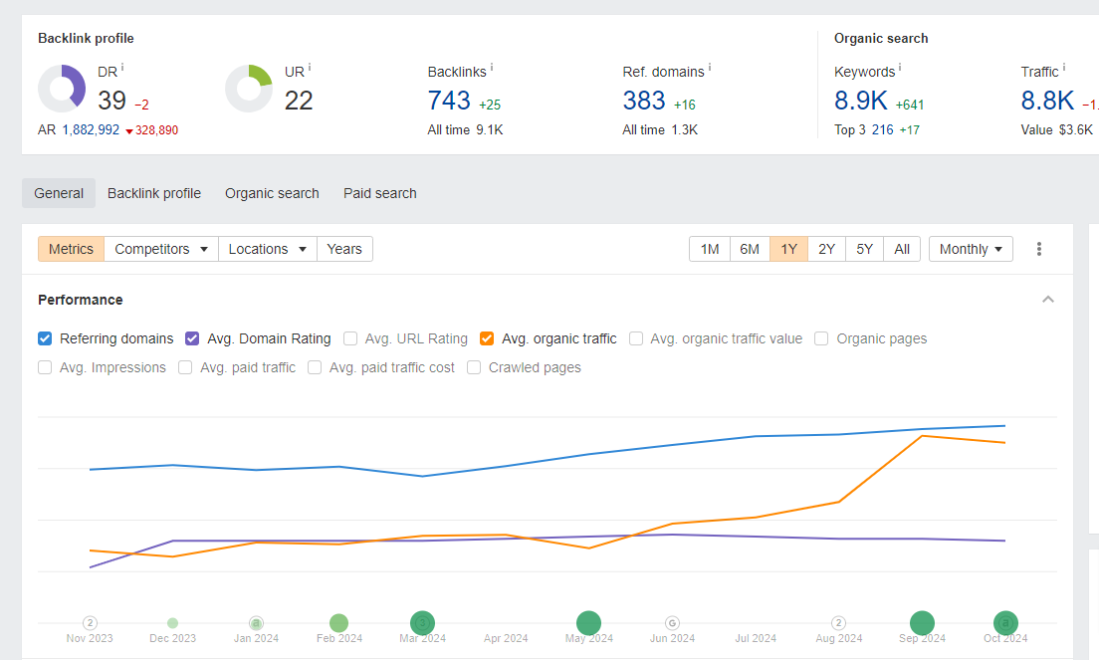
Task: Open the Monthly interval dropdown
Action: pyautogui.click(x=971, y=249)
